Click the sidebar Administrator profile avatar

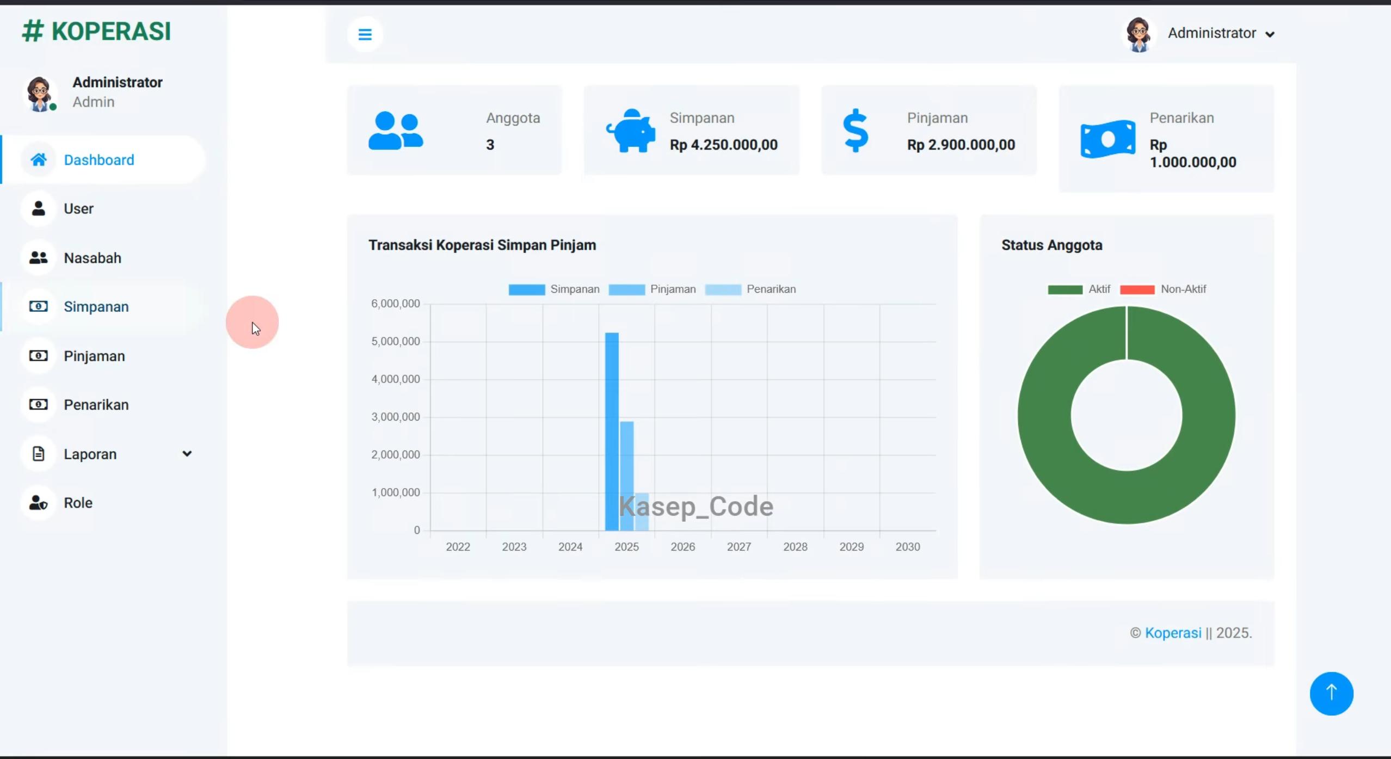click(x=40, y=93)
